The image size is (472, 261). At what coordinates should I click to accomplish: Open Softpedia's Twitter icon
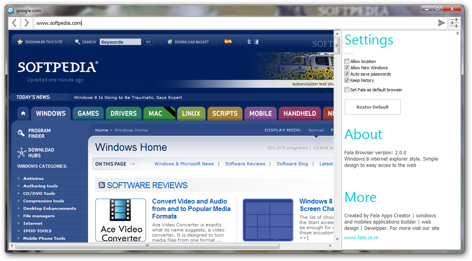tap(249, 41)
